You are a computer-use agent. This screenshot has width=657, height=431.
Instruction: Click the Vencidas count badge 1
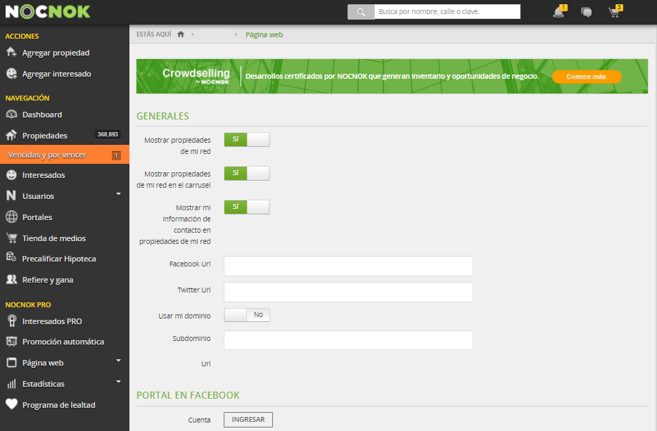pyautogui.click(x=116, y=155)
